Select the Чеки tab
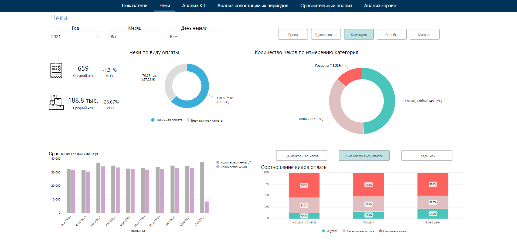517x241 pixels. click(165, 6)
